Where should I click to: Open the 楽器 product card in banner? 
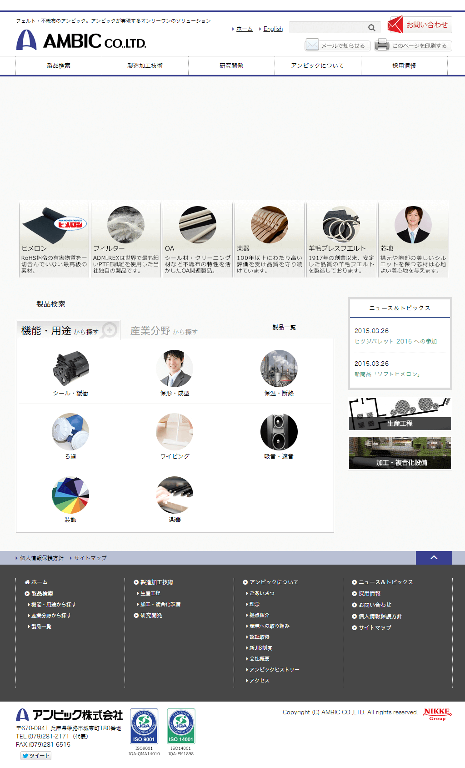(270, 240)
